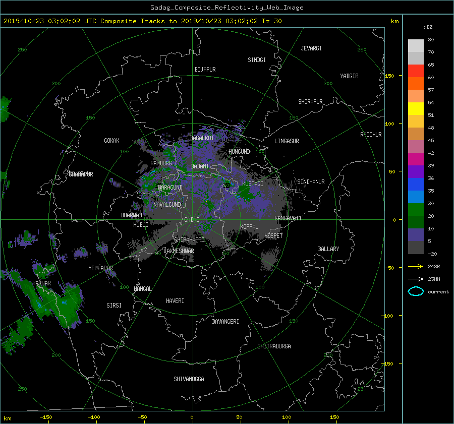Click the GOKAK city label
454x424 pixels.
click(x=111, y=140)
